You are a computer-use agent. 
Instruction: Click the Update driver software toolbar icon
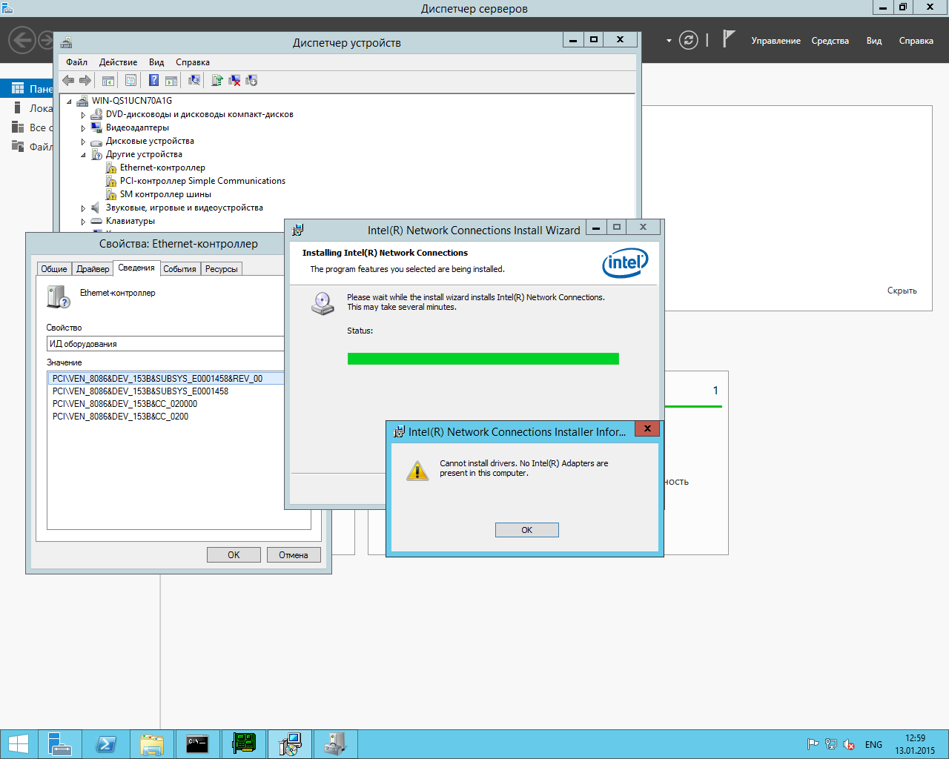pyautogui.click(x=216, y=81)
